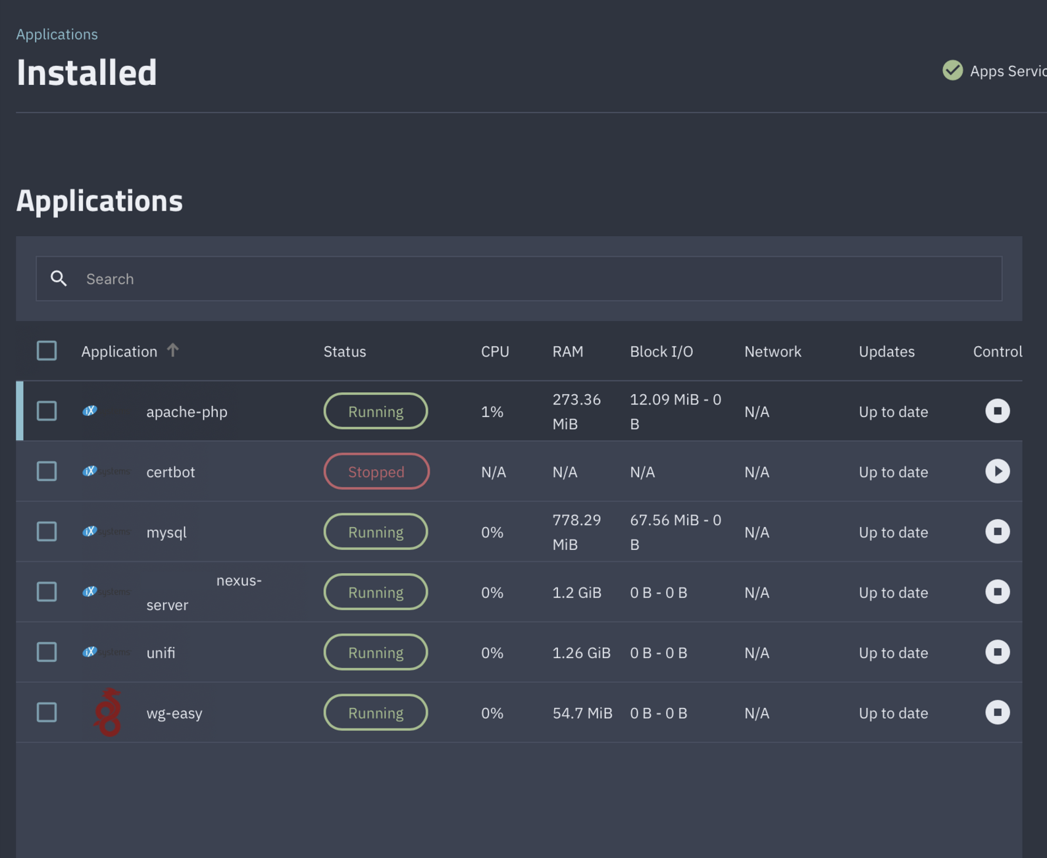Click the Stopped status badge for certbot
1047x858 pixels.
376,472
